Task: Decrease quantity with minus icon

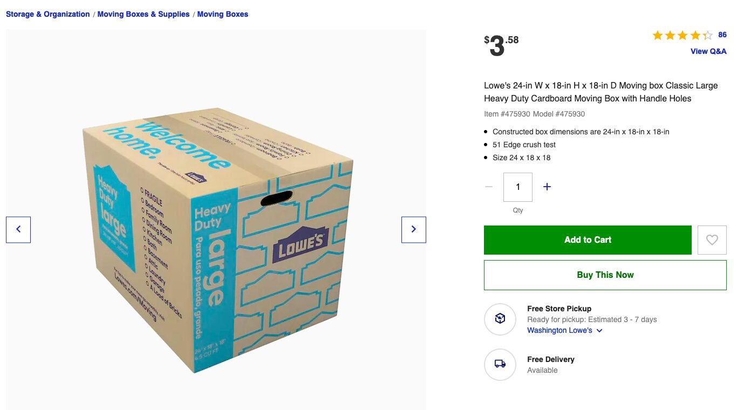Action: 489,187
